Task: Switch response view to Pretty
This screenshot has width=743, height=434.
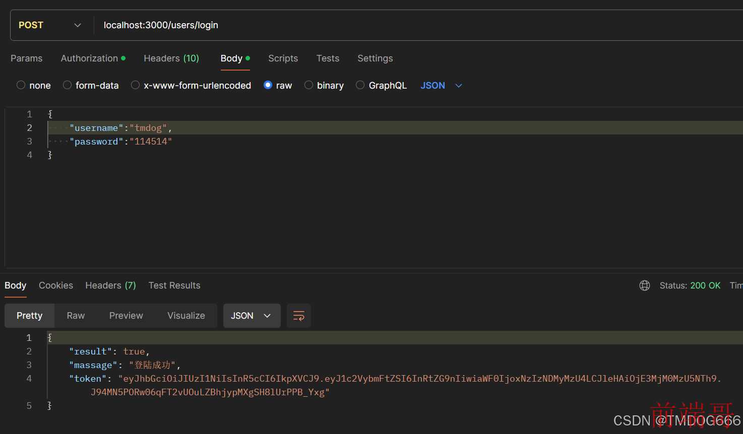Action: click(x=30, y=316)
